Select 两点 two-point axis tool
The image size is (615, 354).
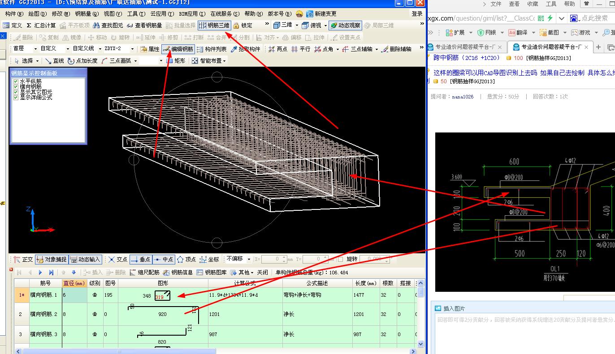coord(278,49)
